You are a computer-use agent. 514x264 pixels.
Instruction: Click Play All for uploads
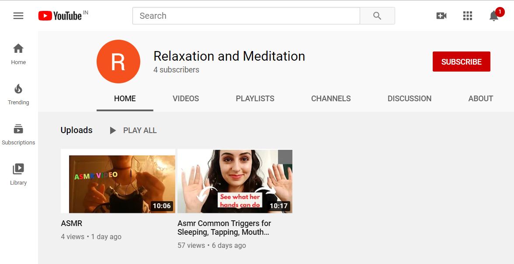(133, 130)
